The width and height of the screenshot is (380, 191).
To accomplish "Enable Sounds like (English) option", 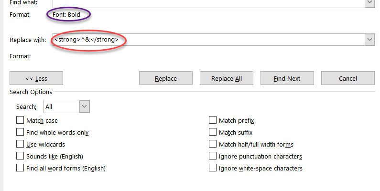I will pos(20,156).
